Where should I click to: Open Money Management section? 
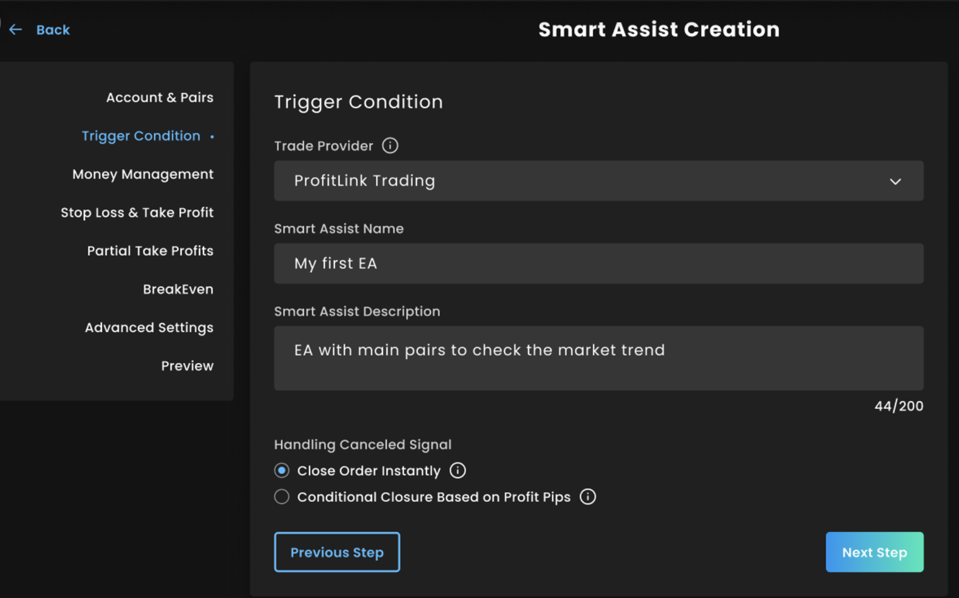coord(143,174)
